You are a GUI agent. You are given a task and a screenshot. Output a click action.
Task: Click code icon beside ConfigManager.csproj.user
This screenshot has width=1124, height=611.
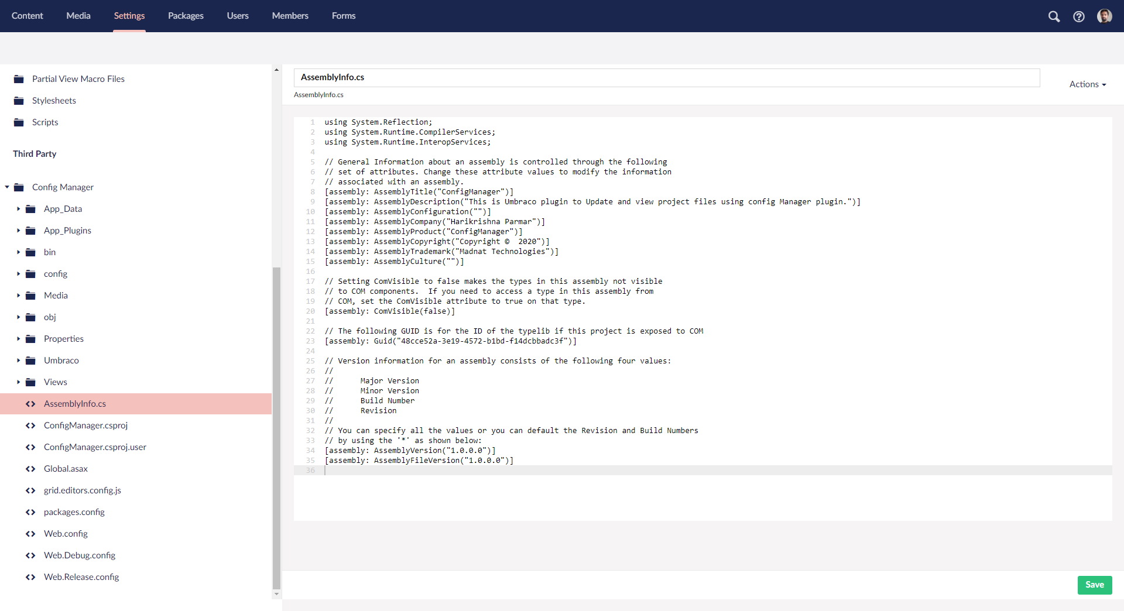tap(30, 447)
